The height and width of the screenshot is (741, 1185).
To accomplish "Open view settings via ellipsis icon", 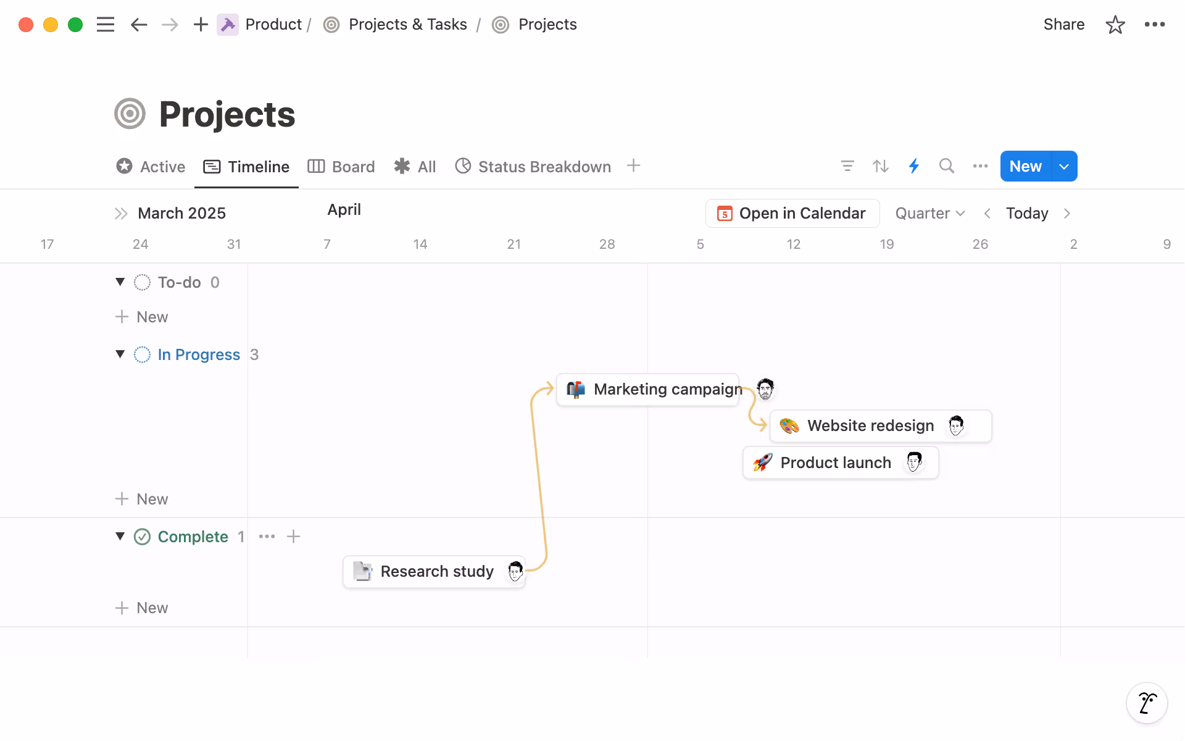I will point(980,166).
